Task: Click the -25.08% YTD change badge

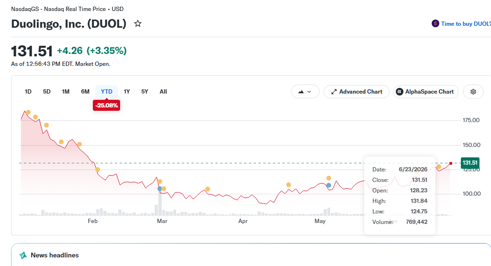Action: point(106,106)
